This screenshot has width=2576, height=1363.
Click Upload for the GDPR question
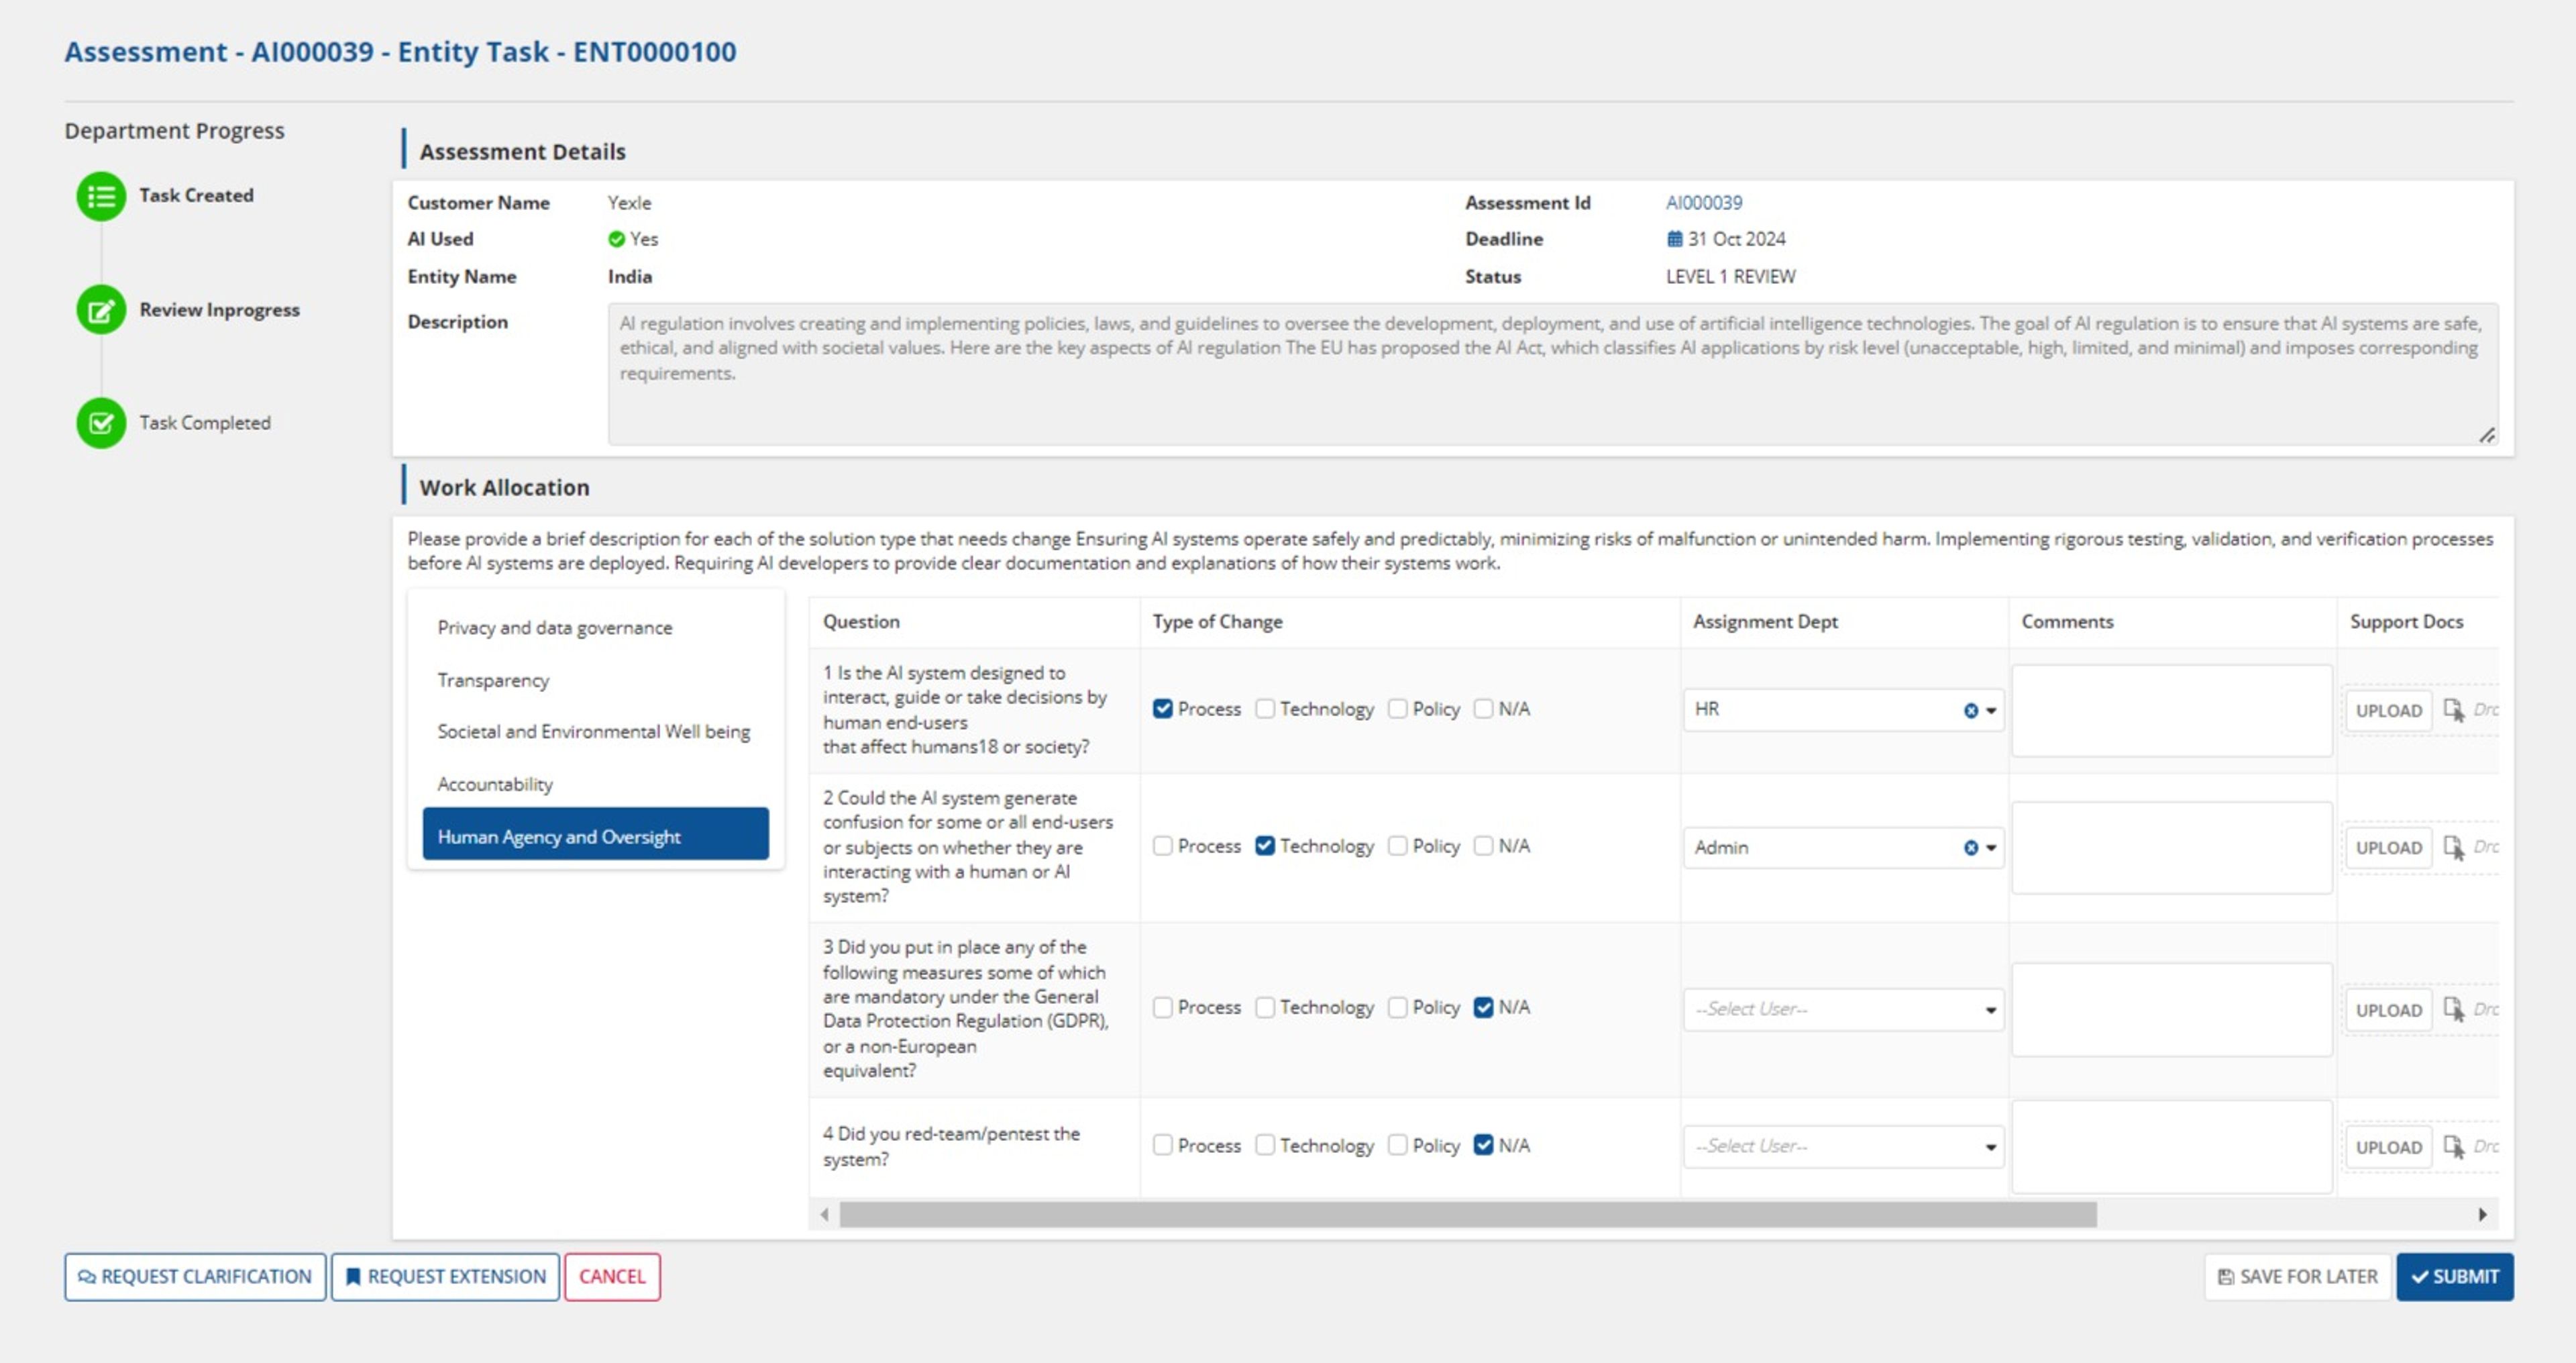2388,1010
